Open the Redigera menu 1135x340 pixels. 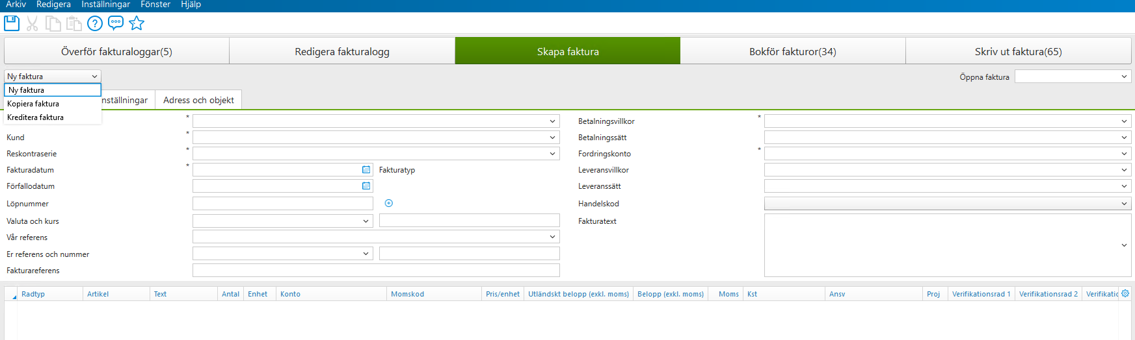[x=53, y=5]
